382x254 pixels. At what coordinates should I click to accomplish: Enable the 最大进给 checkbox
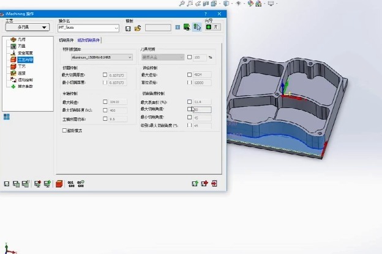coord(190,74)
